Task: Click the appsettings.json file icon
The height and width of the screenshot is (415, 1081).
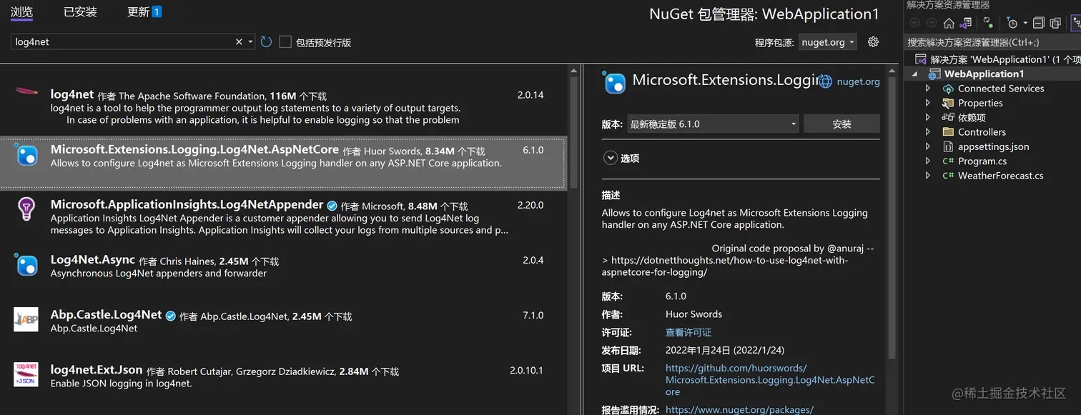Action: 948,146
